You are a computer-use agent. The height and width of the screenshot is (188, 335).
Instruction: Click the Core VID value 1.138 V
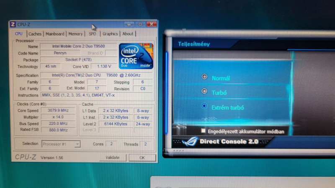coord(104,66)
